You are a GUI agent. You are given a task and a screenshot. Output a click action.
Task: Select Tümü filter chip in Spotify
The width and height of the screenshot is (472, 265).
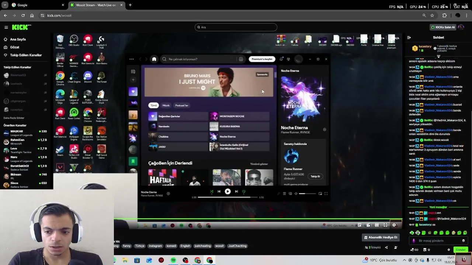[153, 106]
